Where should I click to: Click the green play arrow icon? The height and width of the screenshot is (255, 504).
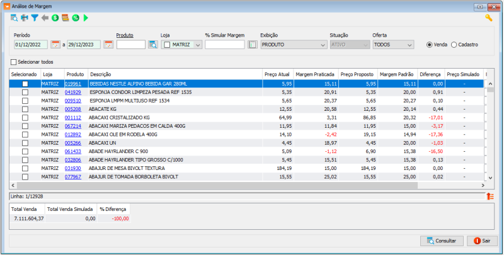click(x=86, y=18)
